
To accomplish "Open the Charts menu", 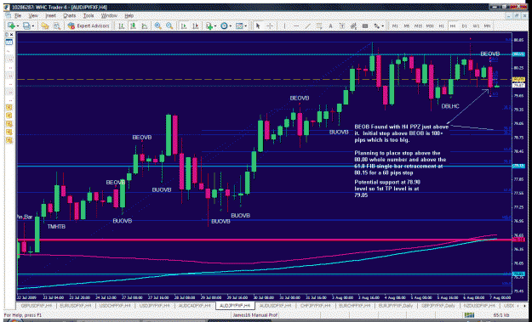I will (70, 16).
